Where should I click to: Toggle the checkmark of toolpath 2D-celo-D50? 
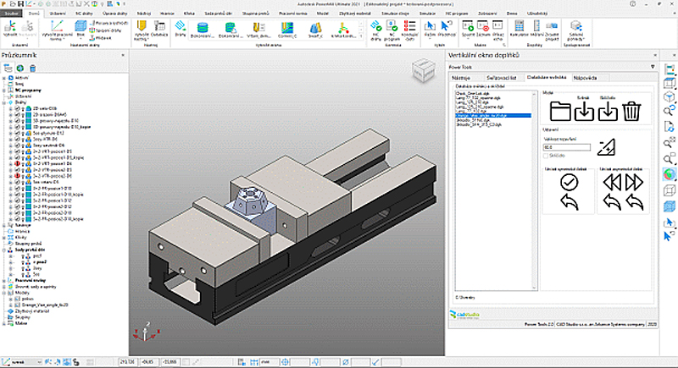[x=17, y=109]
